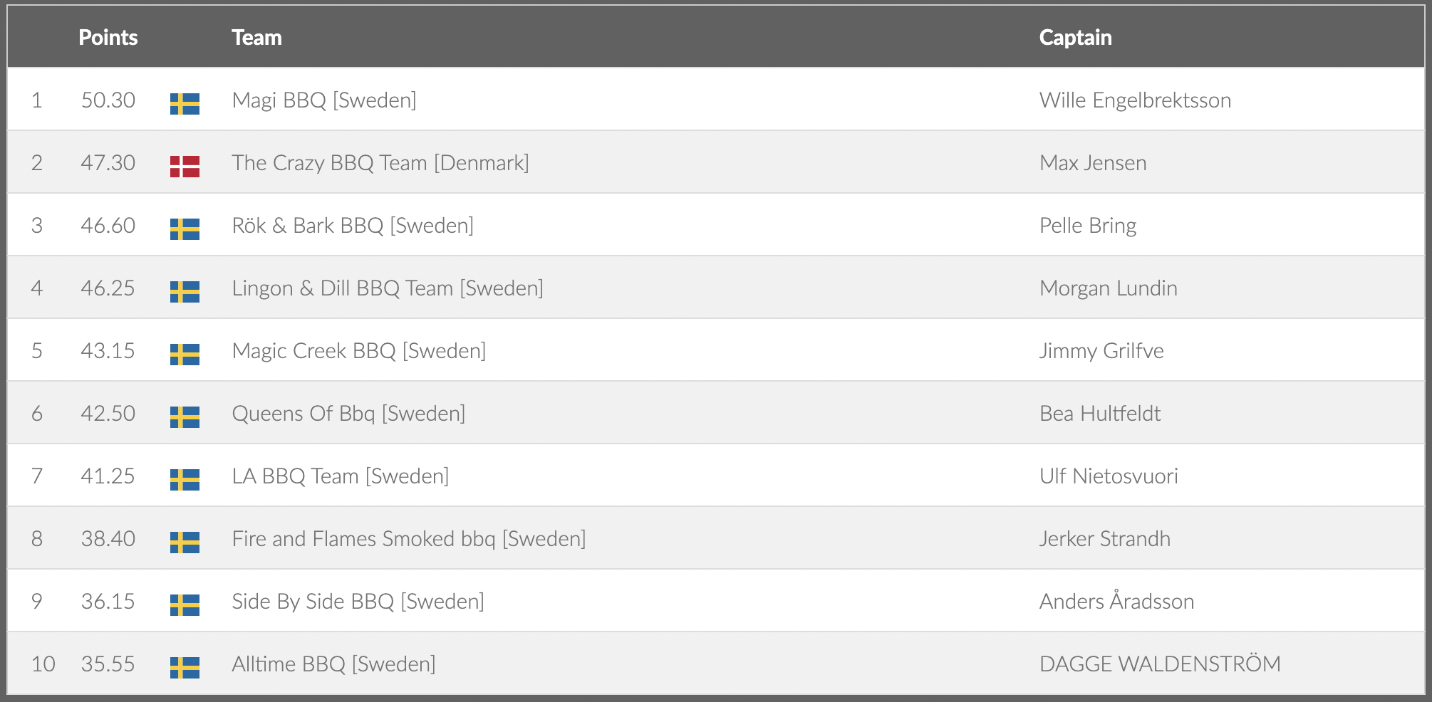The height and width of the screenshot is (702, 1432).
Task: Click the flag beside LA BBQ Team
Action: tap(185, 479)
